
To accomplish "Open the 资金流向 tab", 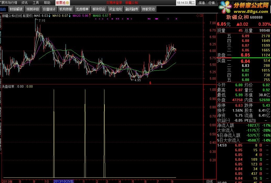I will [x=115, y=9].
